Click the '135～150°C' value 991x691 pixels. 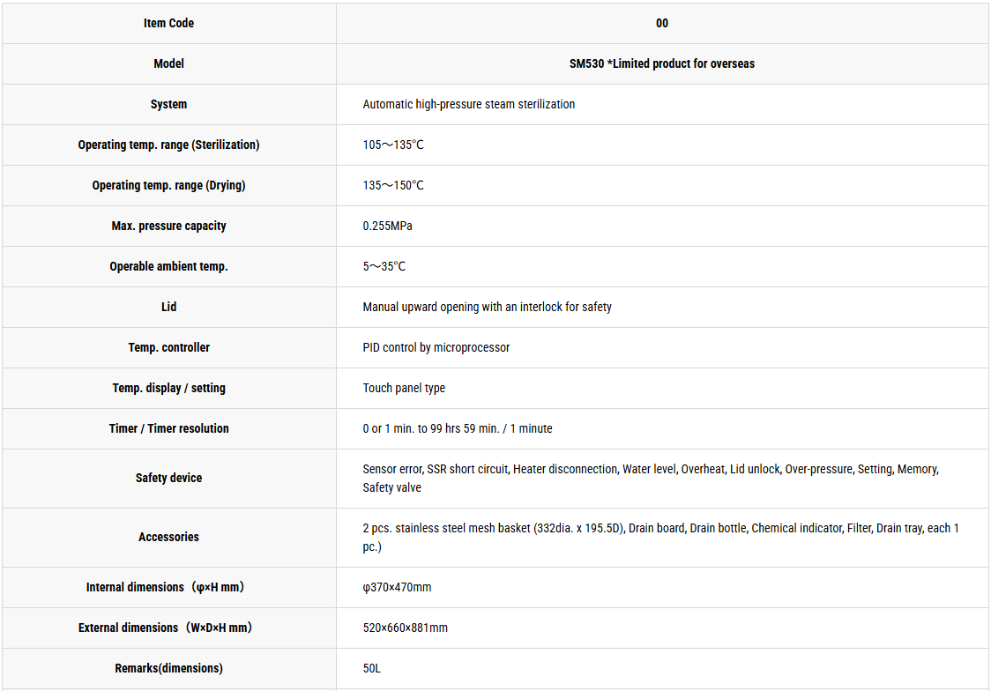(x=393, y=185)
